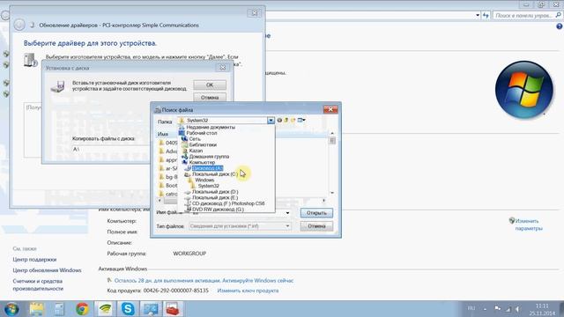Select the catroot folder in file list
The height and width of the screenshot is (317, 564).
[x=168, y=194]
